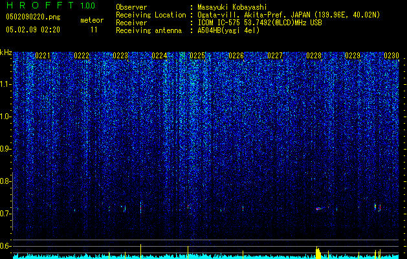
Task: Select the observer name Masayuki Kobayashi
Action: click(x=232, y=7)
